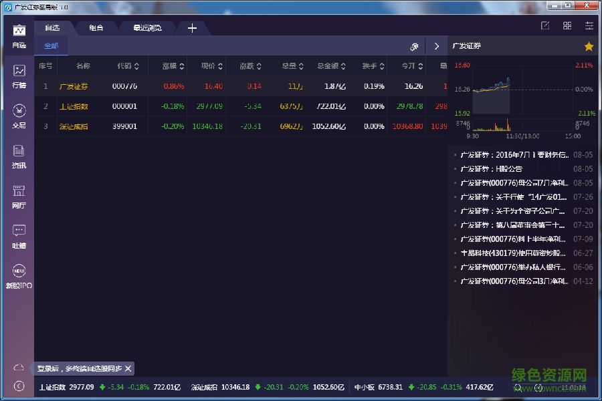Screen dimensions: 602x401
Task: Click the settings wrench icon above table
Action: pyautogui.click(x=414, y=47)
